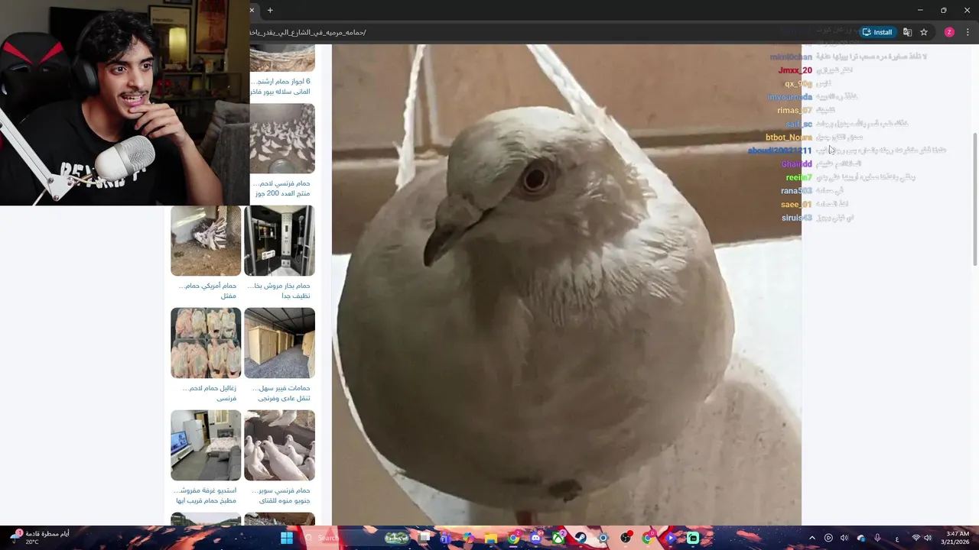Image resolution: width=979 pixels, height=550 pixels.
Task: Click the Install app button in address bar
Action: [x=877, y=32]
